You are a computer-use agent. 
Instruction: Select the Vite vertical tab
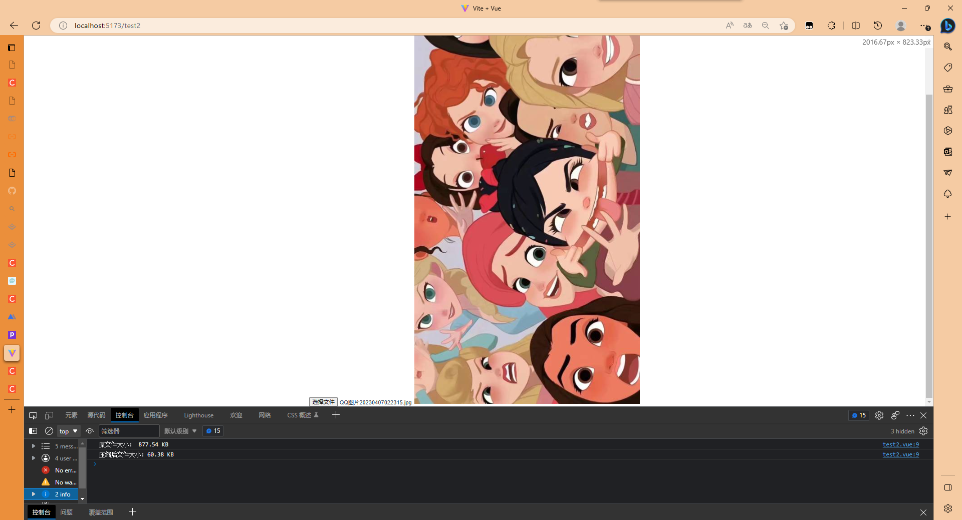coord(12,353)
